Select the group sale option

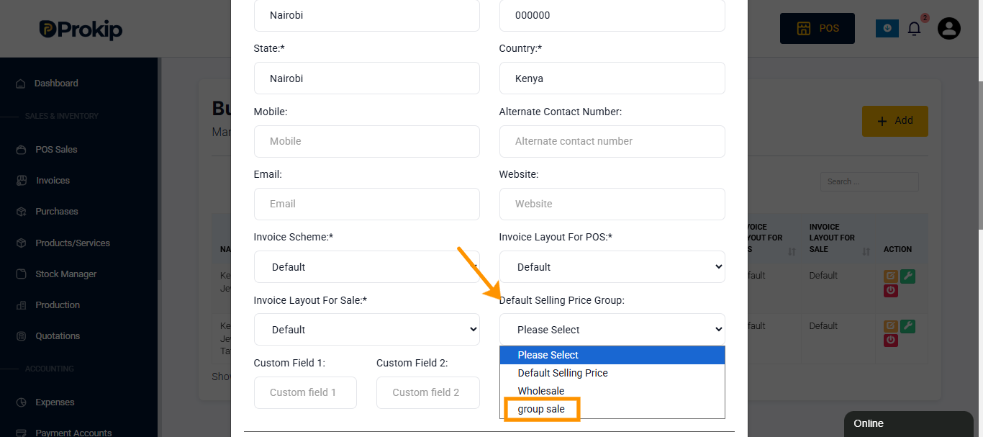[x=541, y=409]
